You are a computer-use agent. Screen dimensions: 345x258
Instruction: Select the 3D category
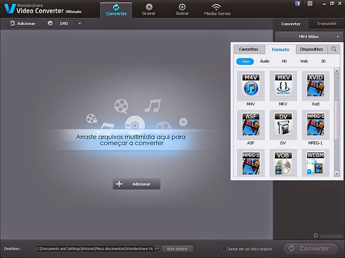323,61
